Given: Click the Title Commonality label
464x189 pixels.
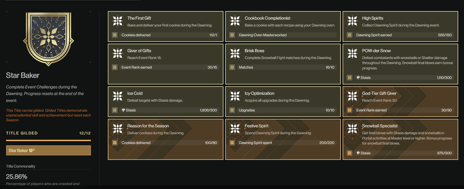Looking at the screenshot, I should [x=21, y=166].
